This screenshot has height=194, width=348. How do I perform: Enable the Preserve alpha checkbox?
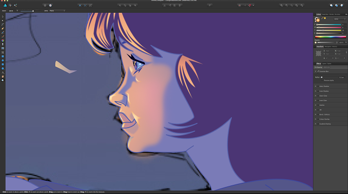click(323, 80)
